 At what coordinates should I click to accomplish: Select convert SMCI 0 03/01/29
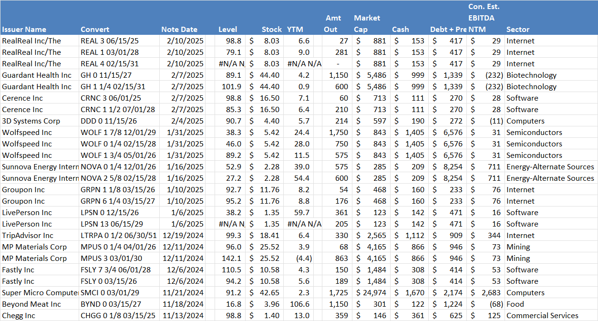[x=110, y=293]
